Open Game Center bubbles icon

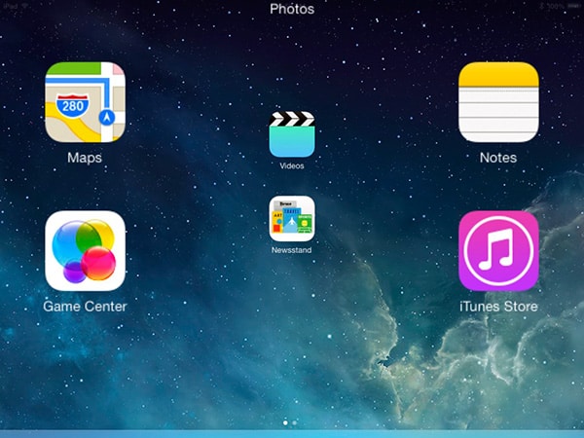pyautogui.click(x=85, y=251)
